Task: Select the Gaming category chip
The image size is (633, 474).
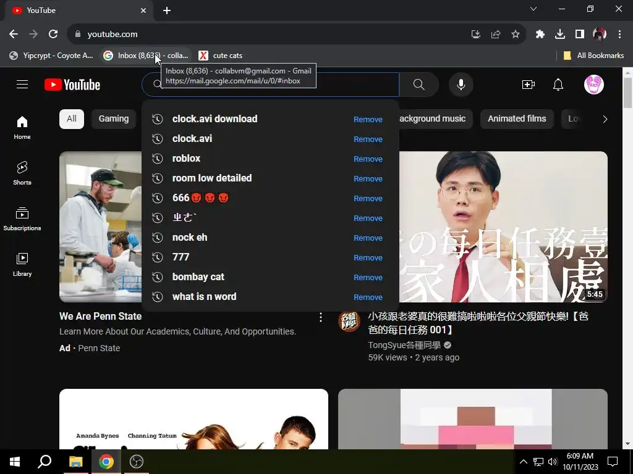Action: 114,119
